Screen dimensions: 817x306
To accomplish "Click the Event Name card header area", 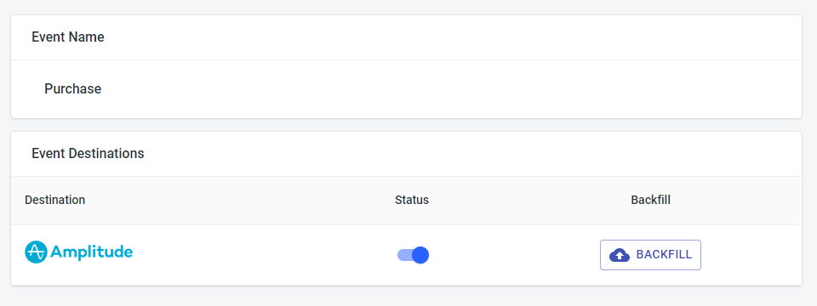I will 407,37.
